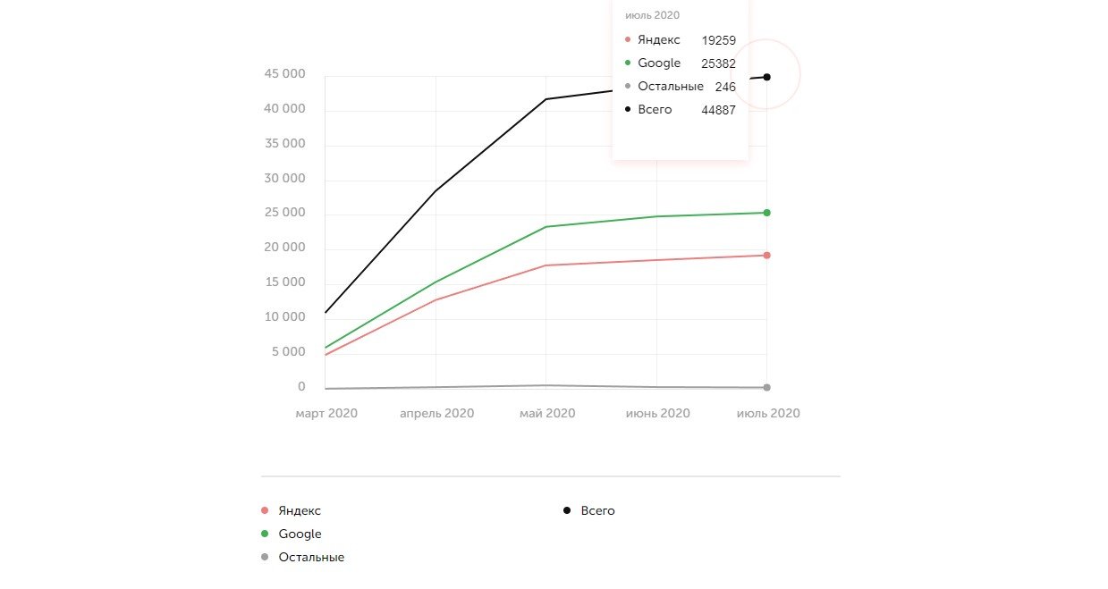Click the Google value 25382 in tooltip
Viewport: 1108px width, 589px height.
tap(719, 63)
